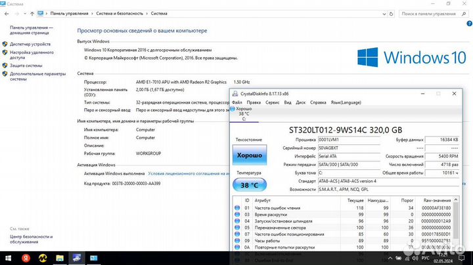
Task: Click the ST320LT012-9WS14C disk model title
Action: pos(346,130)
